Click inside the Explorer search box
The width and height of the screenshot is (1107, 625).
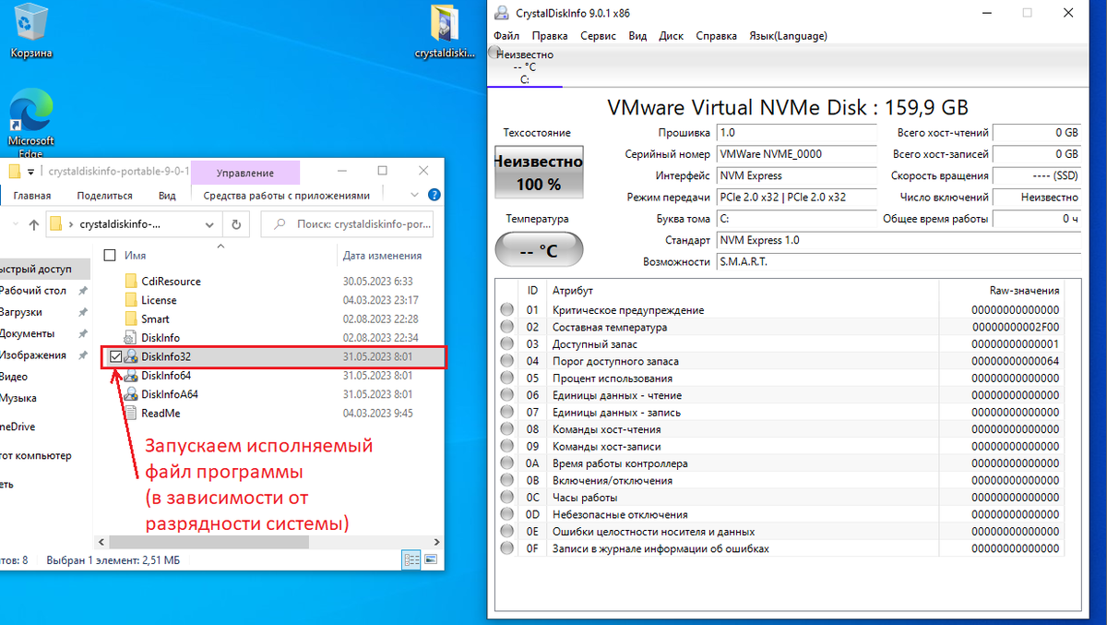click(x=348, y=223)
